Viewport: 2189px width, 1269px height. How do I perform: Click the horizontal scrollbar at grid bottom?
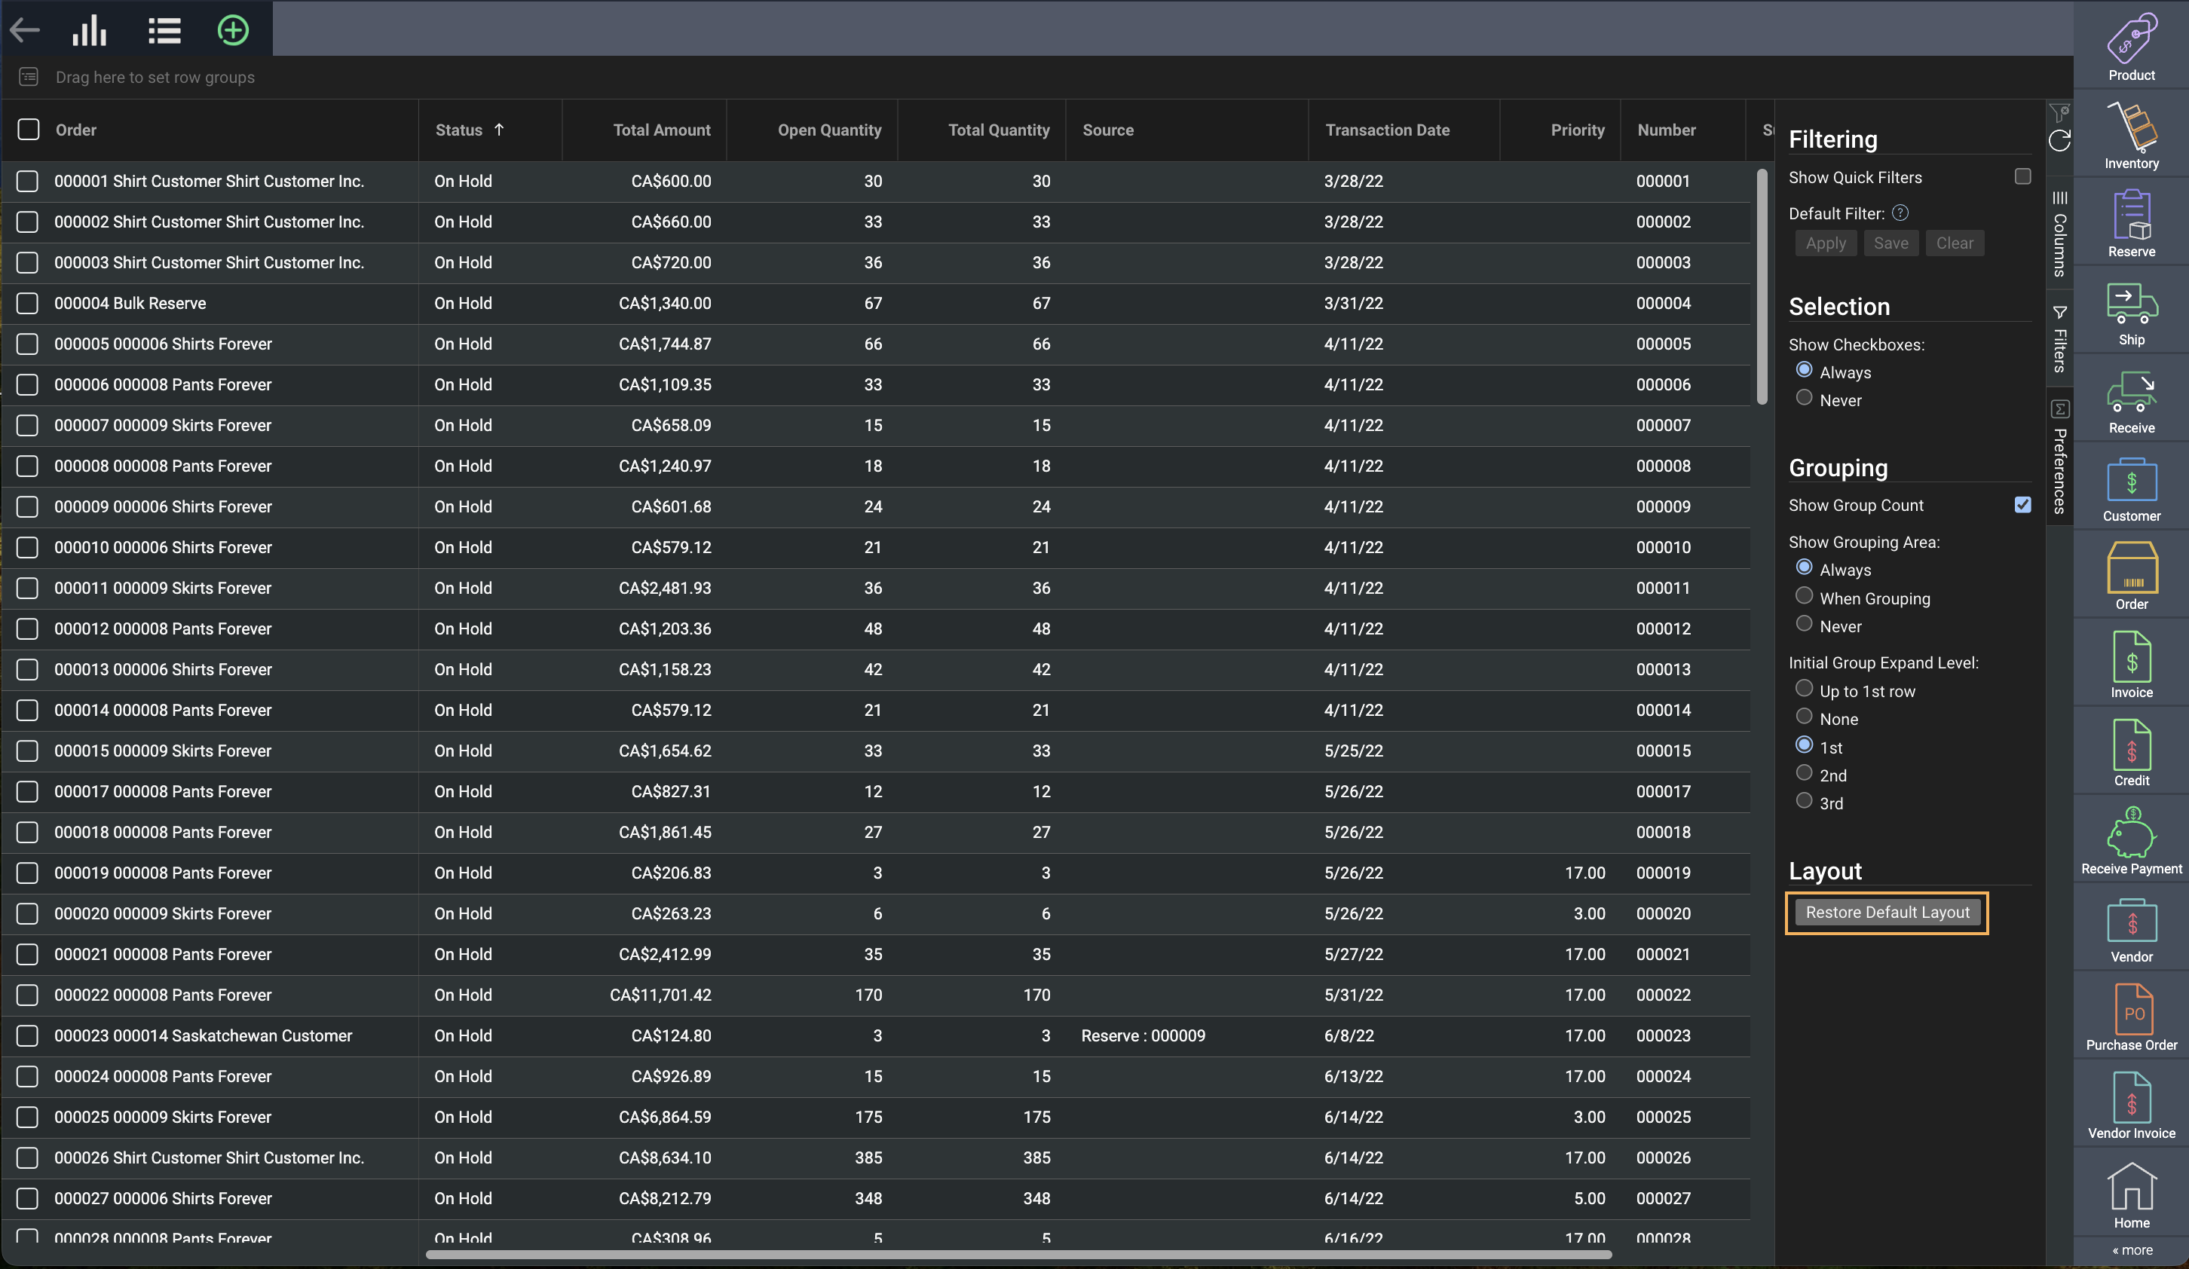[1018, 1254]
